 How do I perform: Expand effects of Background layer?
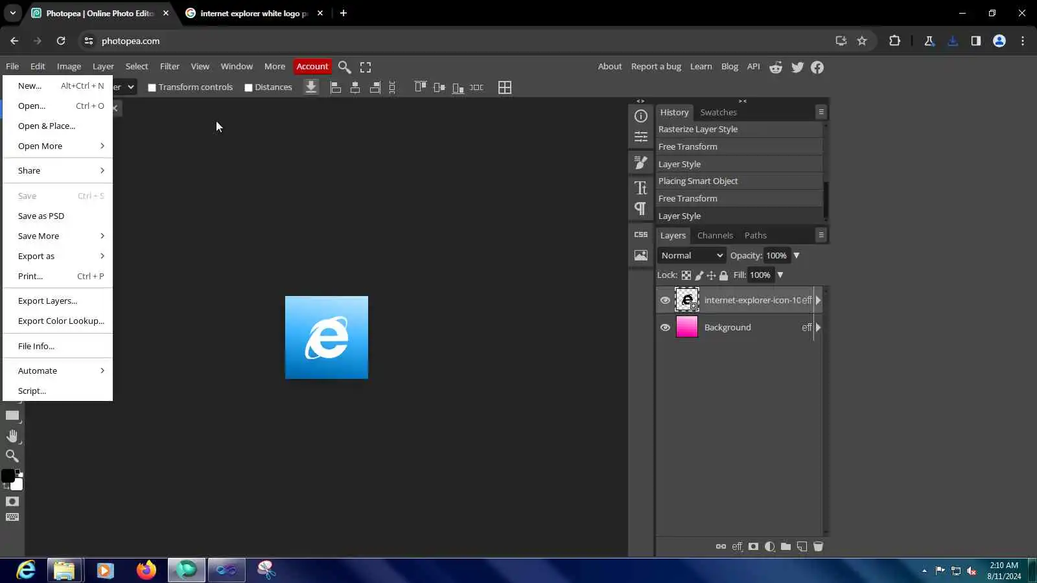pos(818,328)
